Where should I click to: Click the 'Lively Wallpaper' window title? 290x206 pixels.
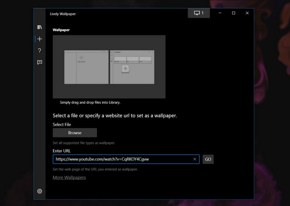coord(63,14)
